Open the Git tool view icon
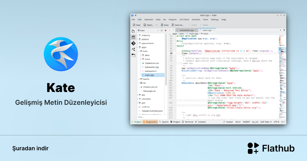Viewport: 307px width, 161px height. click(x=133, y=43)
